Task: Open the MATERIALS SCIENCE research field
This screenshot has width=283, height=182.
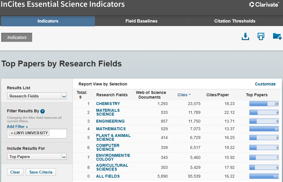Action: coord(108,112)
